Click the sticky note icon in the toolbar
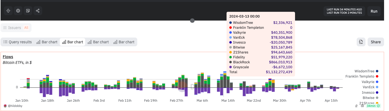The width and height of the screenshot is (389, 111). click(28, 11)
